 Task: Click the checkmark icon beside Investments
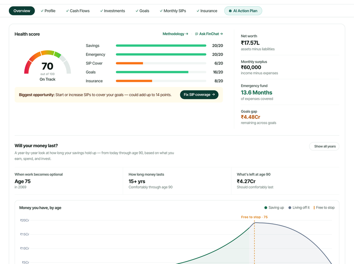point(101,11)
